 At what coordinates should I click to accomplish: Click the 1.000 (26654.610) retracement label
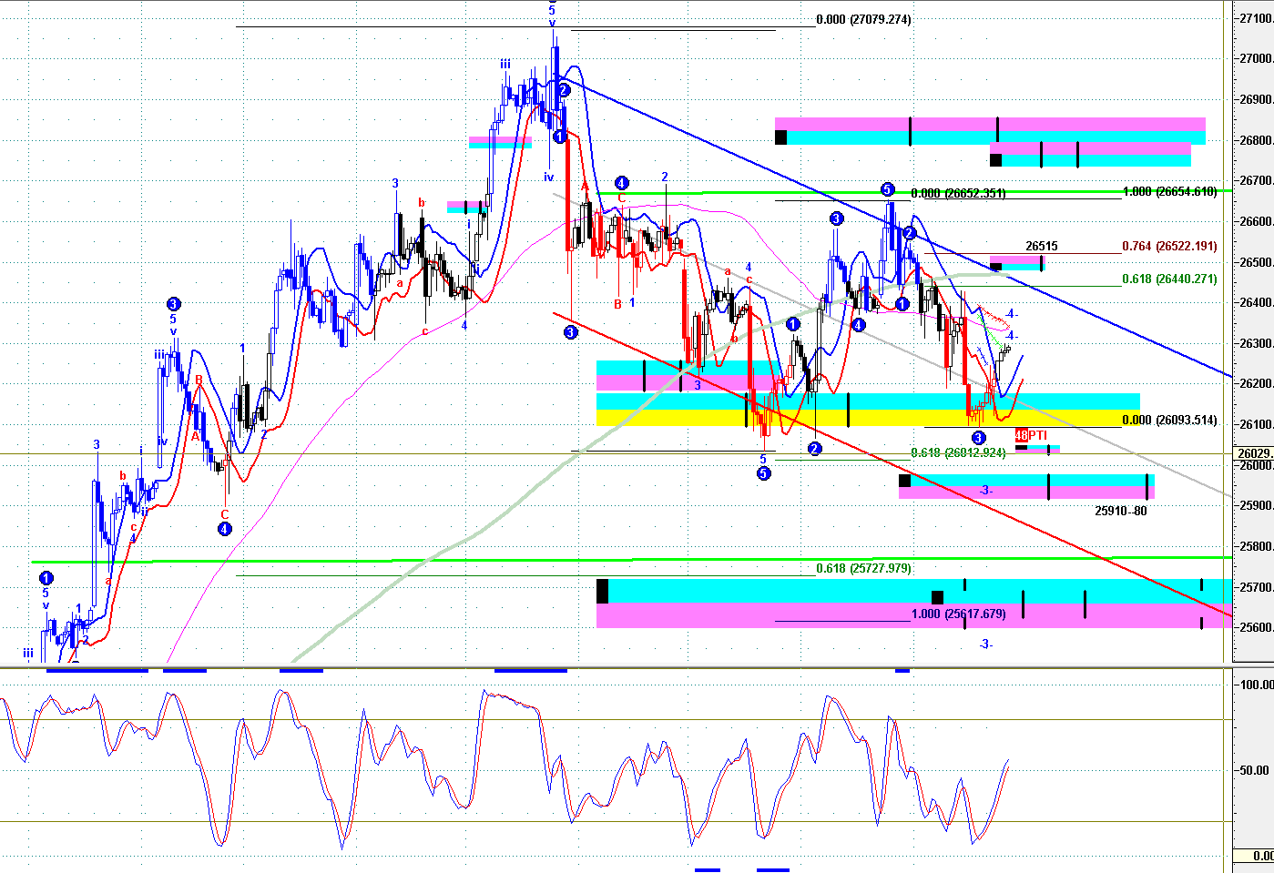point(1169,192)
